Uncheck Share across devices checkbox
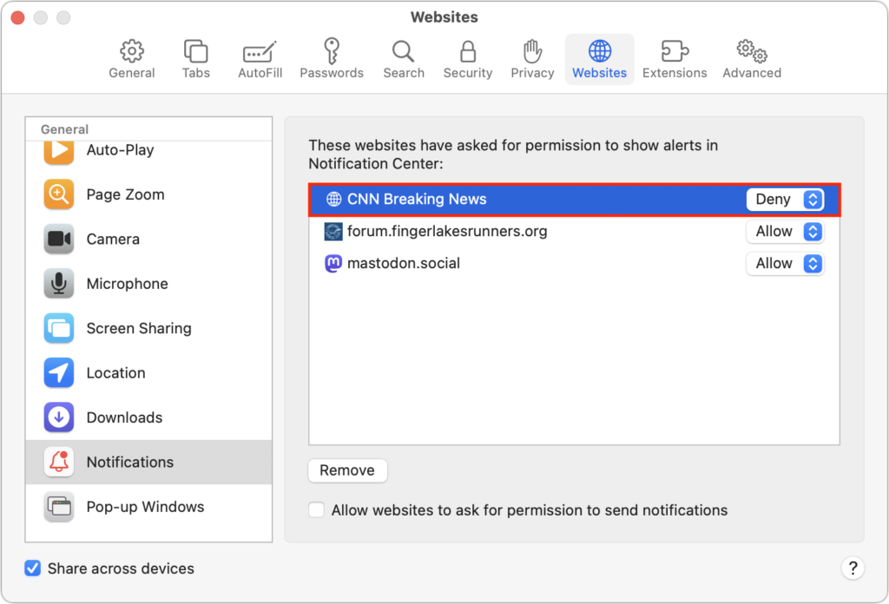Image resolution: width=889 pixels, height=604 pixels. 33,568
